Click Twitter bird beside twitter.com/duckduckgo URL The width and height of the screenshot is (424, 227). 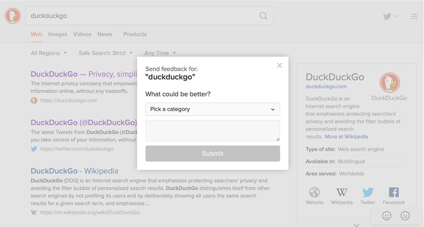34,149
